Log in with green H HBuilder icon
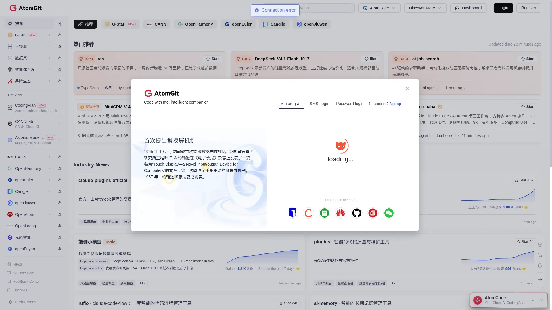The height and width of the screenshot is (310, 552). (324, 213)
